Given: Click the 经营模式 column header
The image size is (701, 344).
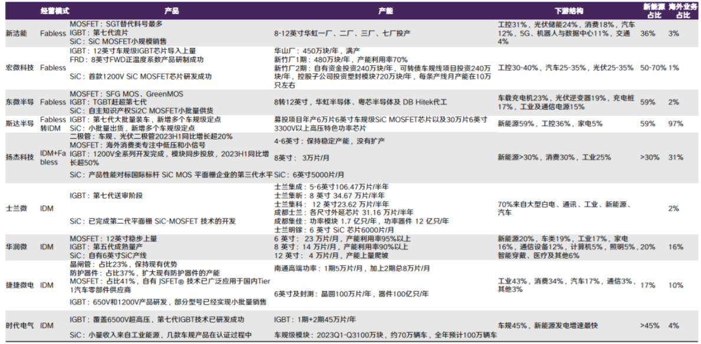Looking at the screenshot, I should pos(55,11).
